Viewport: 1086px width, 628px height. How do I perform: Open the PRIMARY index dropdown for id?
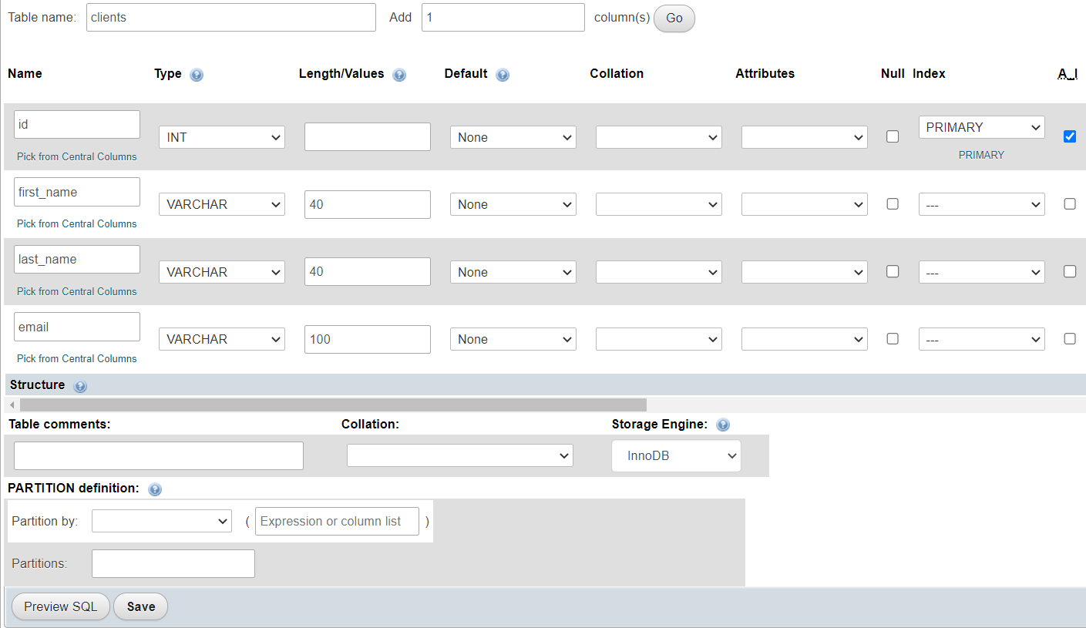[982, 127]
